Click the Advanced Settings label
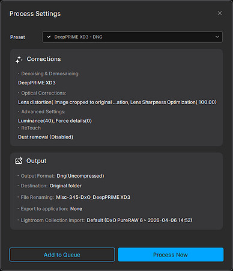The image size is (233, 271). pos(43,111)
